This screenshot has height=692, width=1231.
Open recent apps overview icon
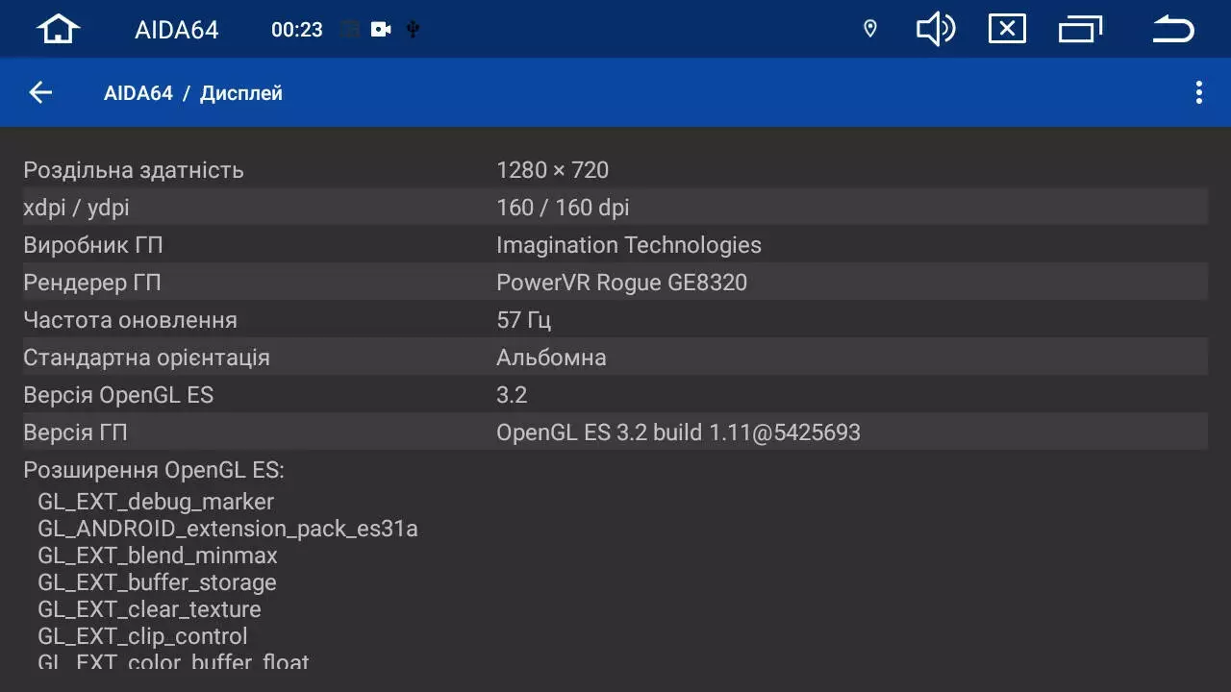tap(1080, 29)
